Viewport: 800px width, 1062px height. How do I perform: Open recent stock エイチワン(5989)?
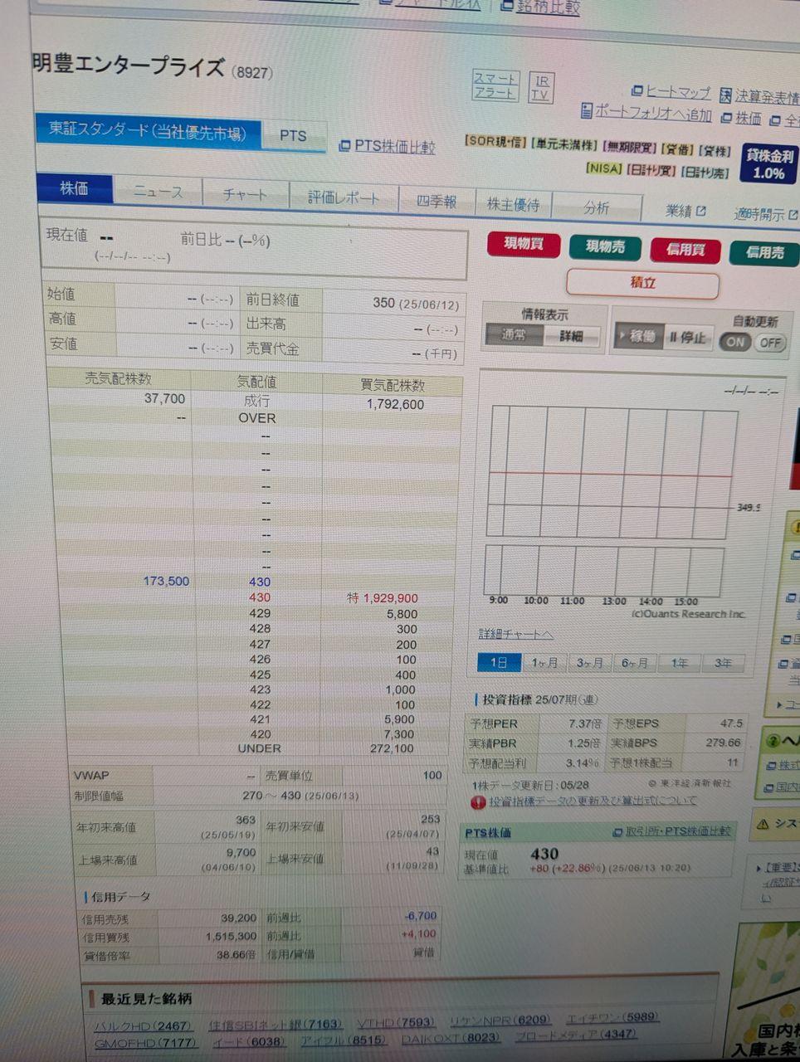click(612, 1017)
